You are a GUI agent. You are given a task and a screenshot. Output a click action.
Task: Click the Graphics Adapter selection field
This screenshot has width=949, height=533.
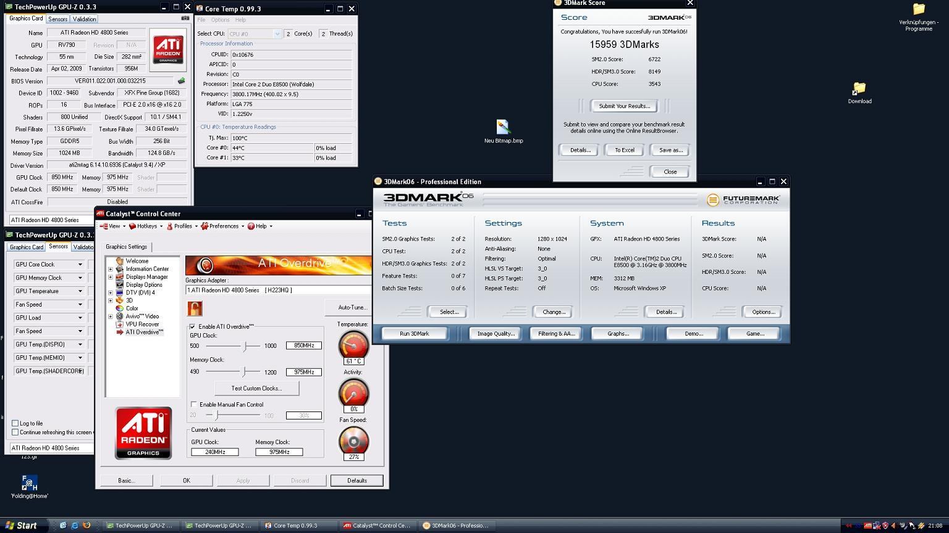pyautogui.click(x=279, y=290)
